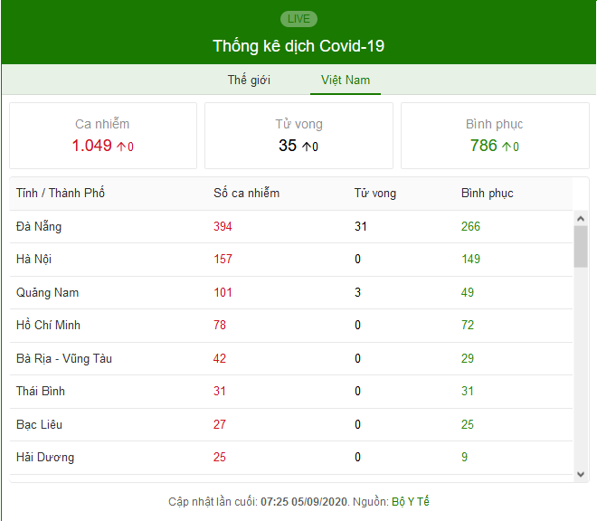Click the green up-arrow next to 786

[x=507, y=147]
